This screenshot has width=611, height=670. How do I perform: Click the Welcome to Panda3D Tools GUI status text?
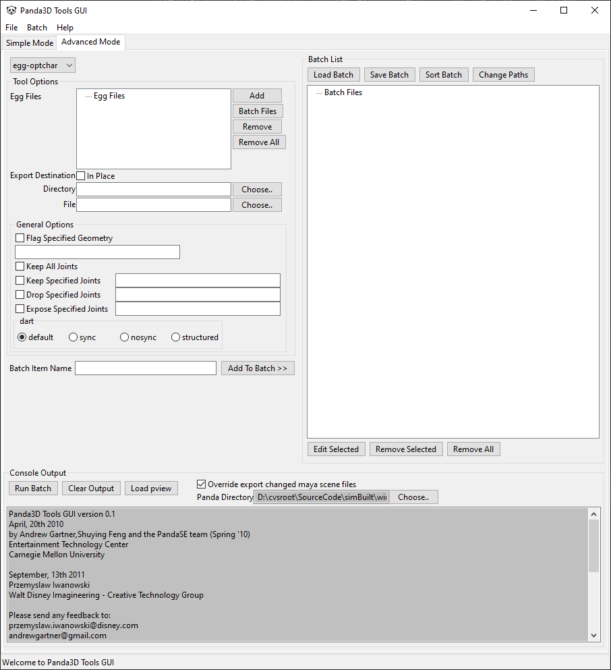58,663
